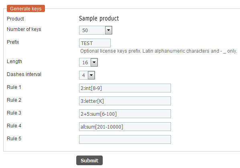Click the empty Rule 5 input field

[x=125, y=139]
